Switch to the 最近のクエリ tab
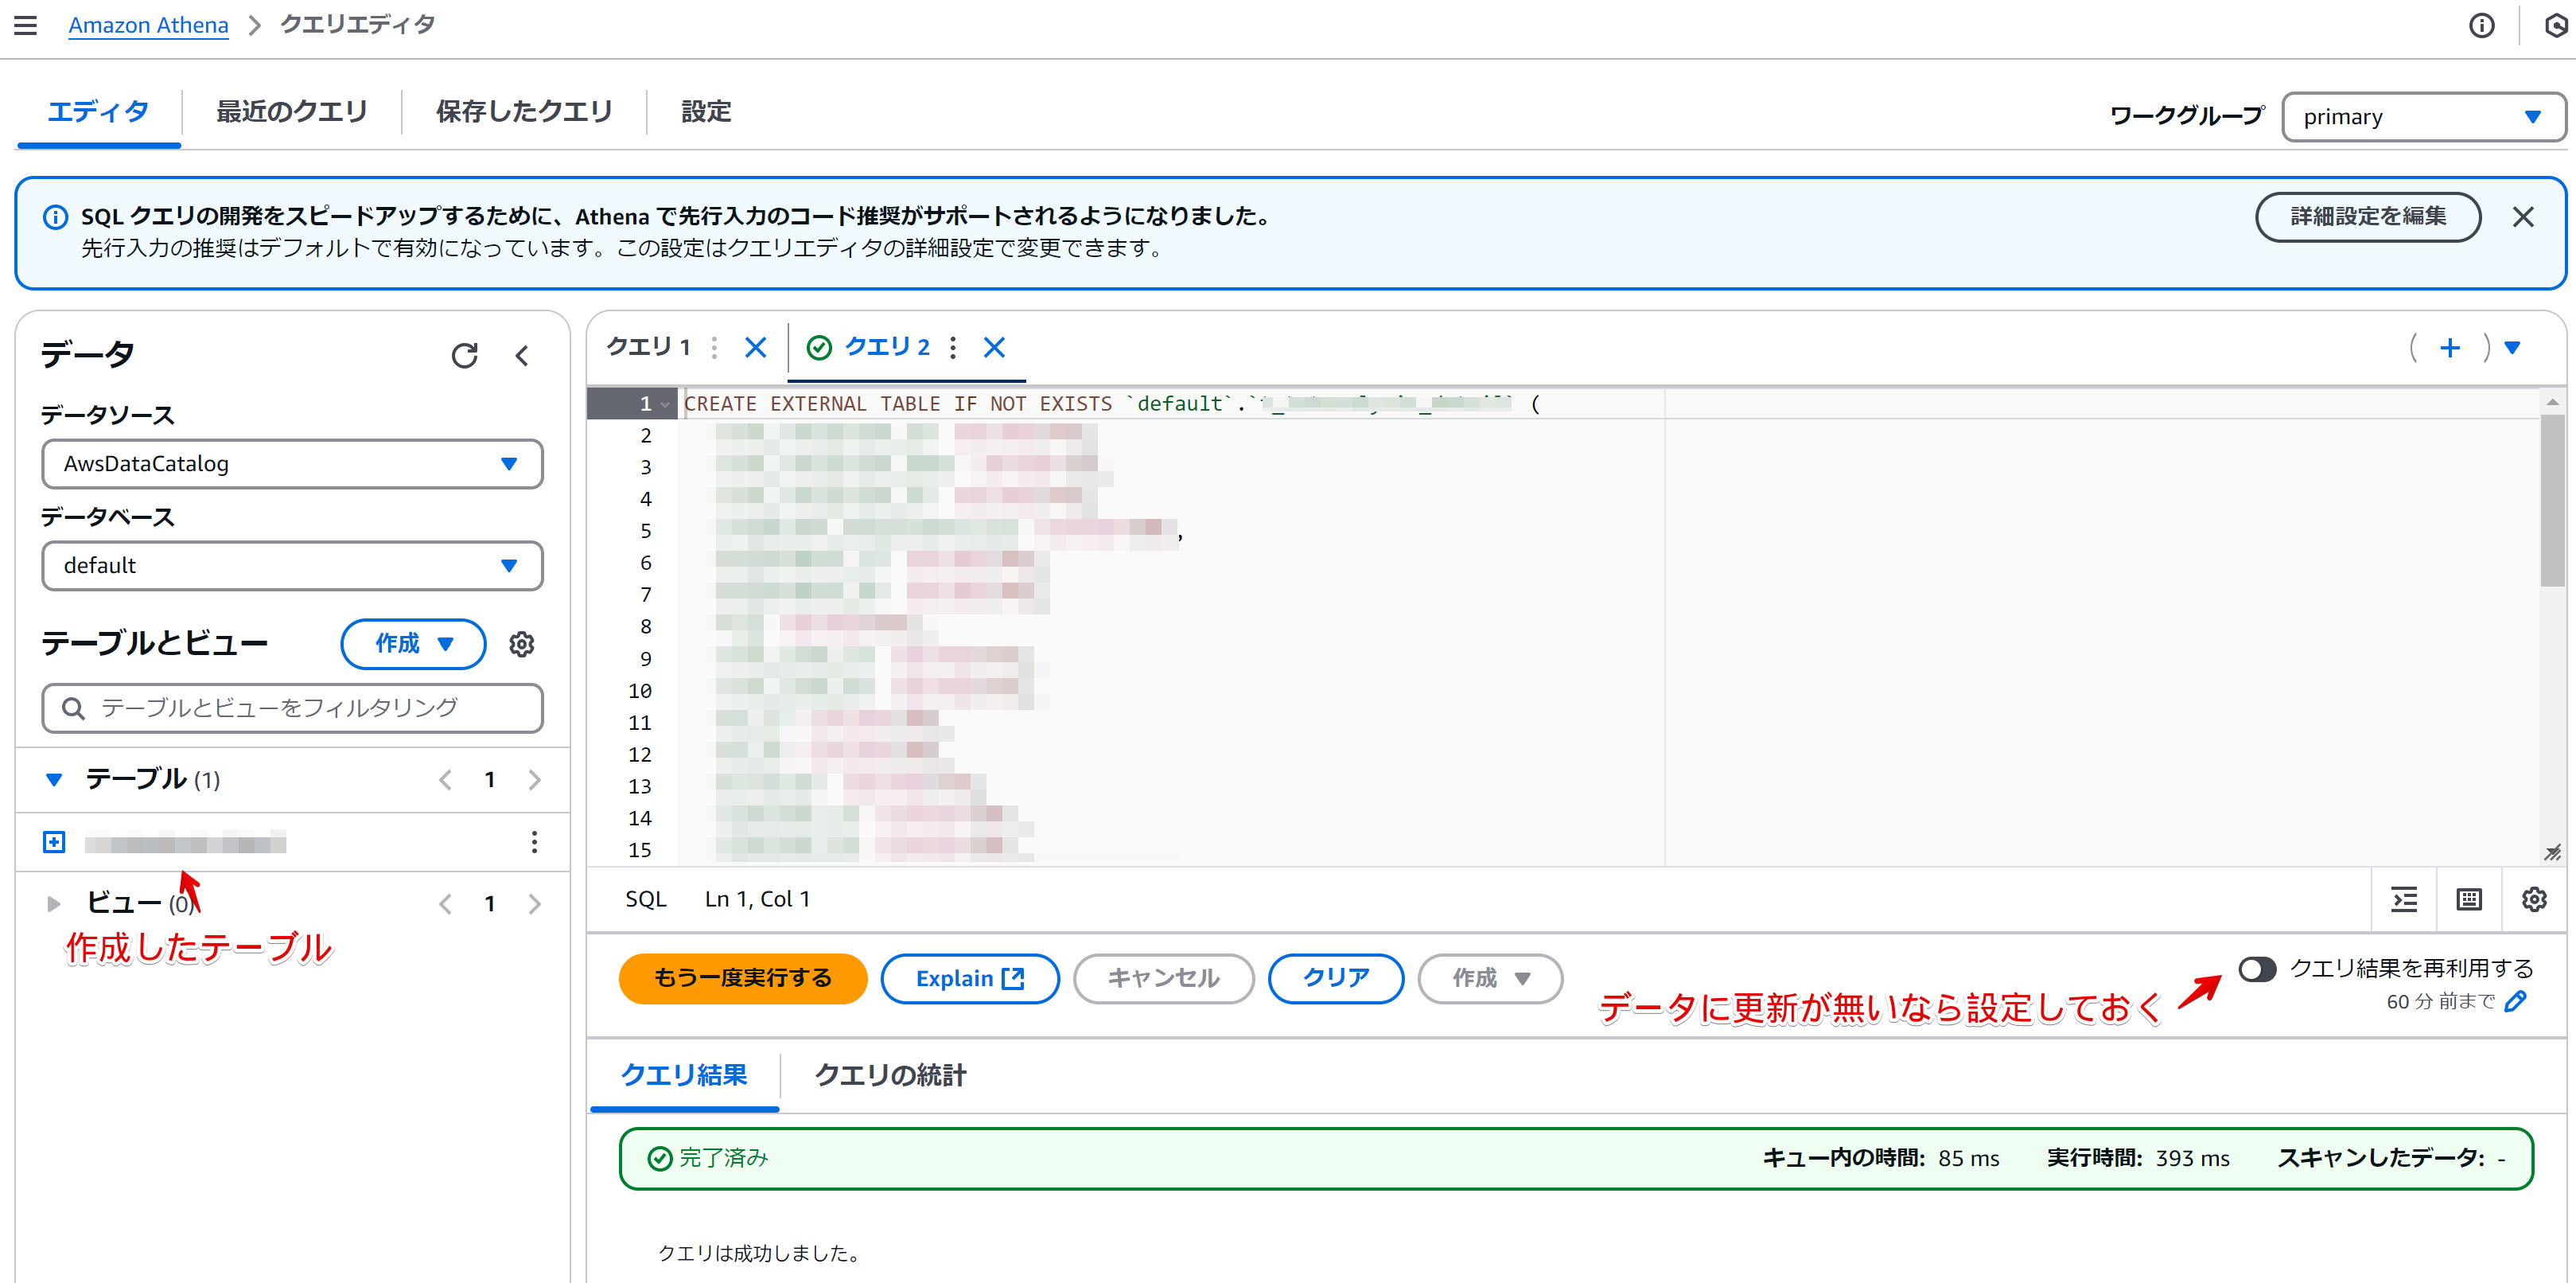 [292, 111]
